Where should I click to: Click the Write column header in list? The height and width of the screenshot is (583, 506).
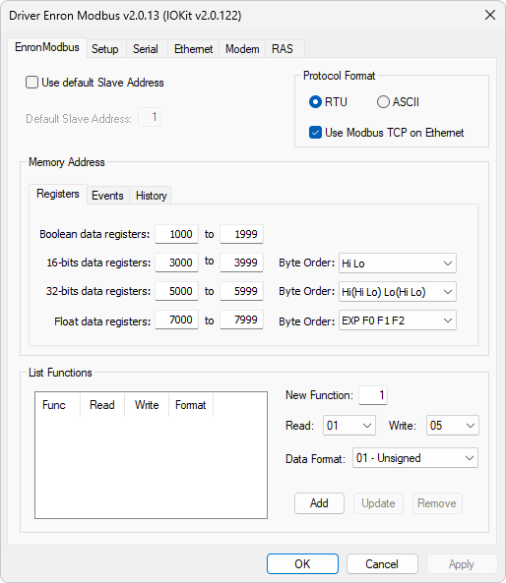[x=147, y=405]
